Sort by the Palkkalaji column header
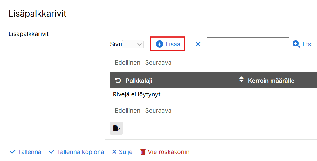This screenshot has height=161, width=317. [139, 81]
